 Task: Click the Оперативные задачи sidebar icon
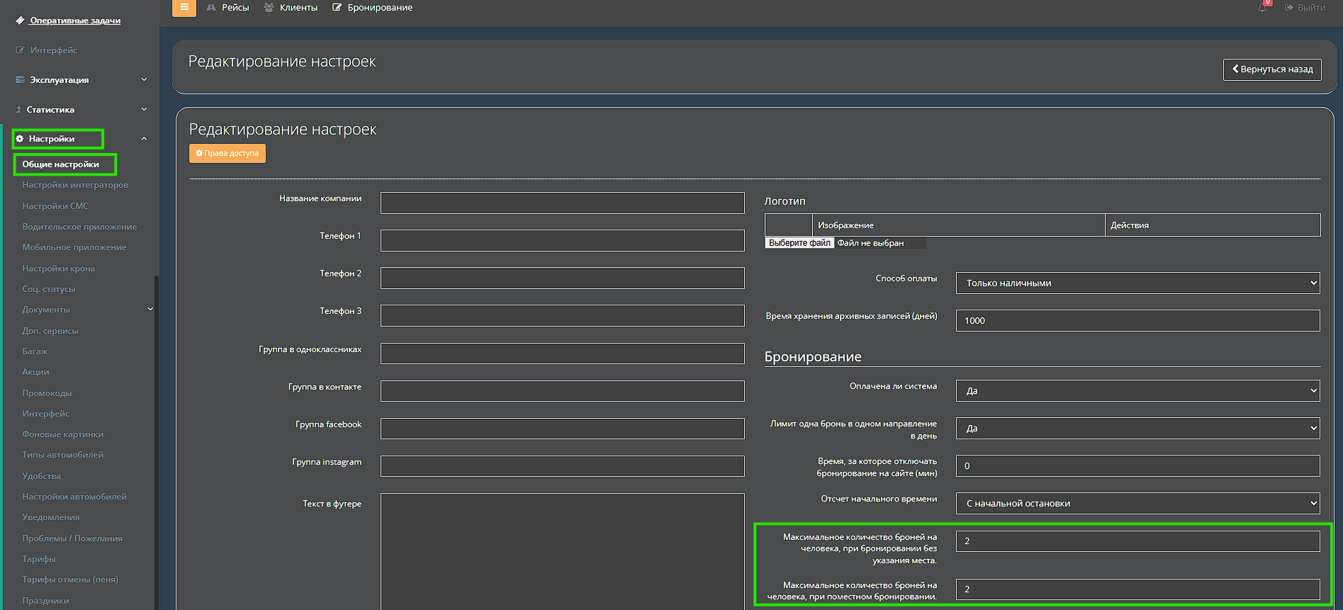tap(20, 21)
